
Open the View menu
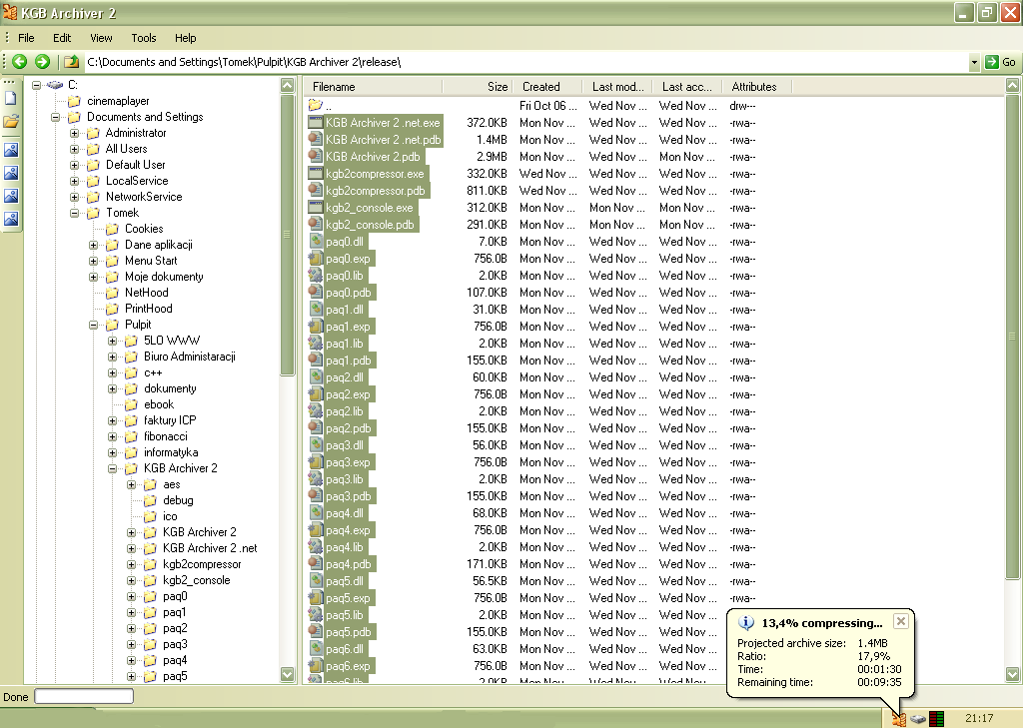click(x=101, y=38)
